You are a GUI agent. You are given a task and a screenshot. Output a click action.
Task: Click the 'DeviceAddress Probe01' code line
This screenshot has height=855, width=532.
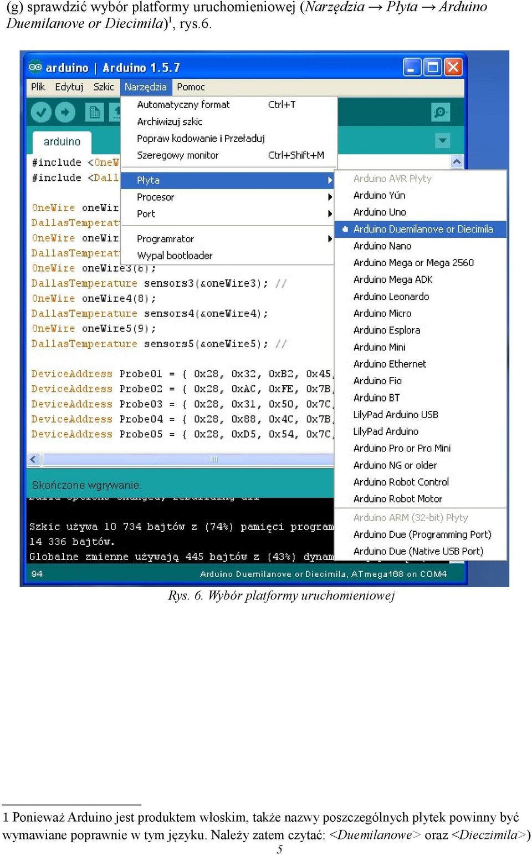click(x=182, y=374)
